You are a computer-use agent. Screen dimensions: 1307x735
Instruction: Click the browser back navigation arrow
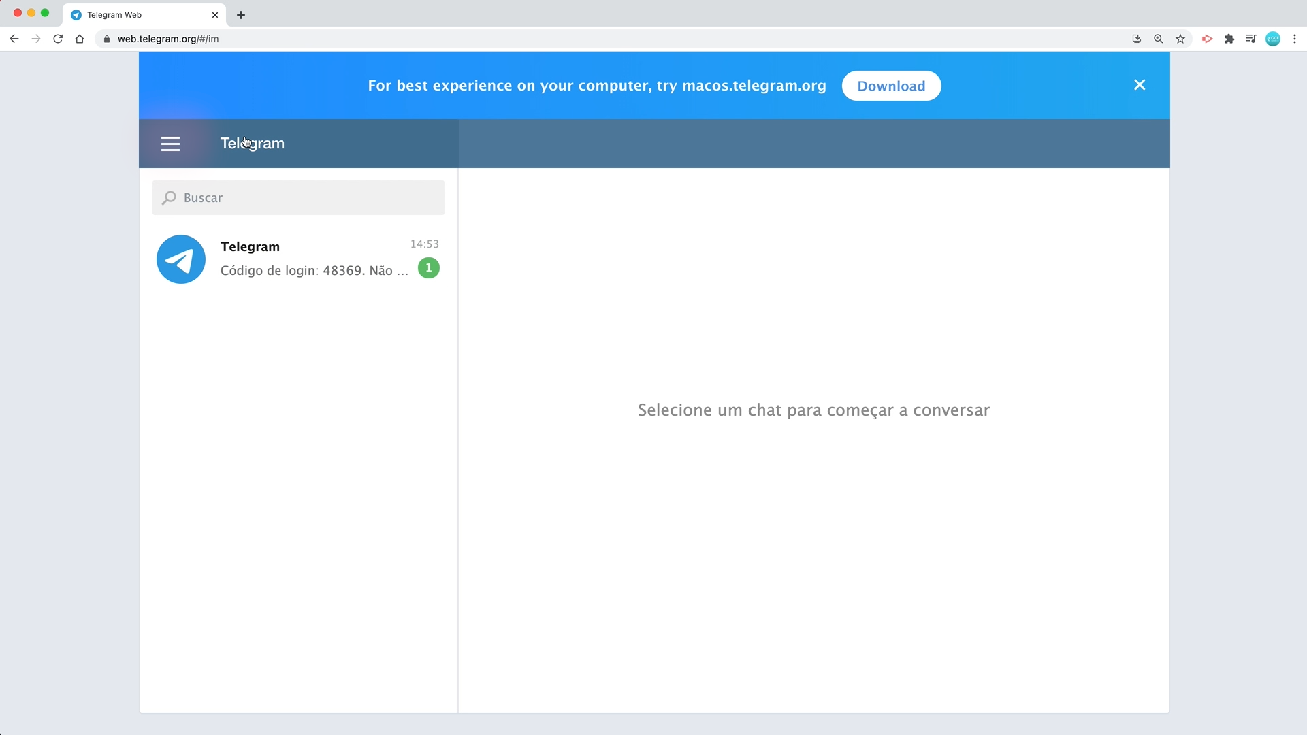14,39
